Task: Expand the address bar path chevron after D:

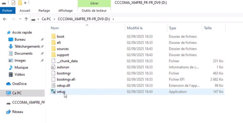Action: tap(113, 19)
